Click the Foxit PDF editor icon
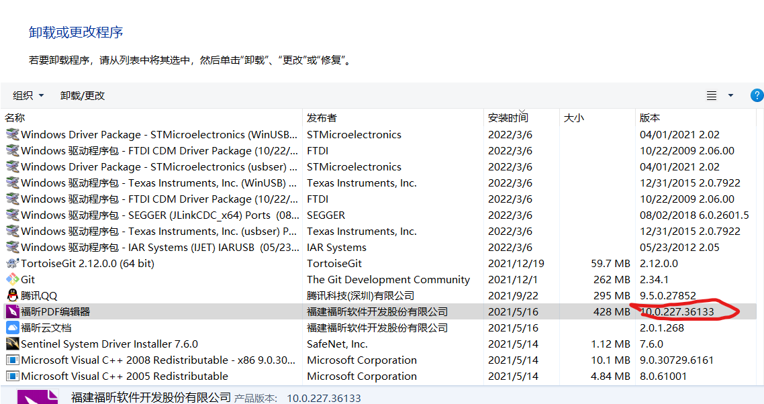Screen dimensions: 764x404 (12, 312)
